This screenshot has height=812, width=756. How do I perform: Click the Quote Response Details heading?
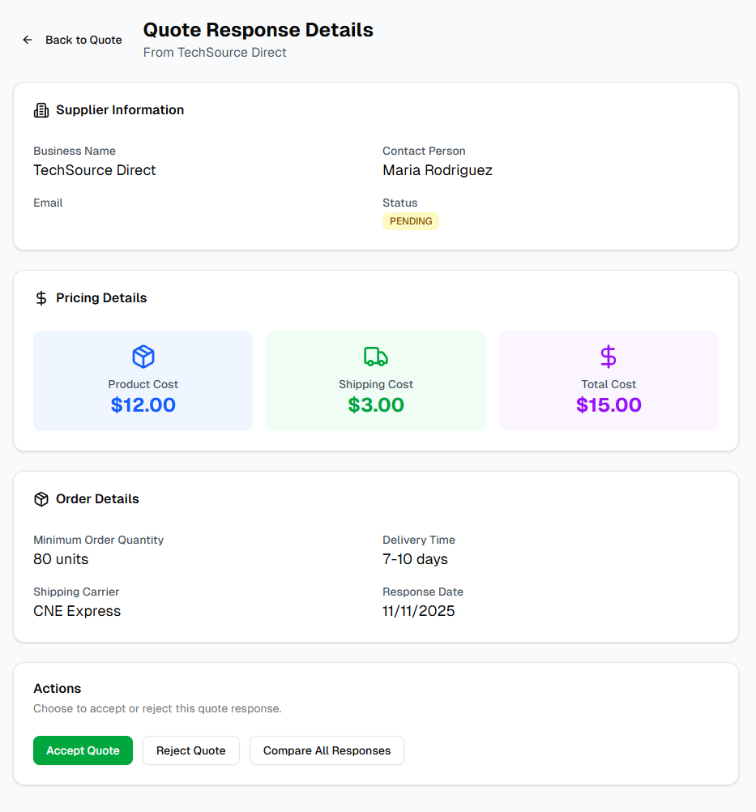coord(258,30)
